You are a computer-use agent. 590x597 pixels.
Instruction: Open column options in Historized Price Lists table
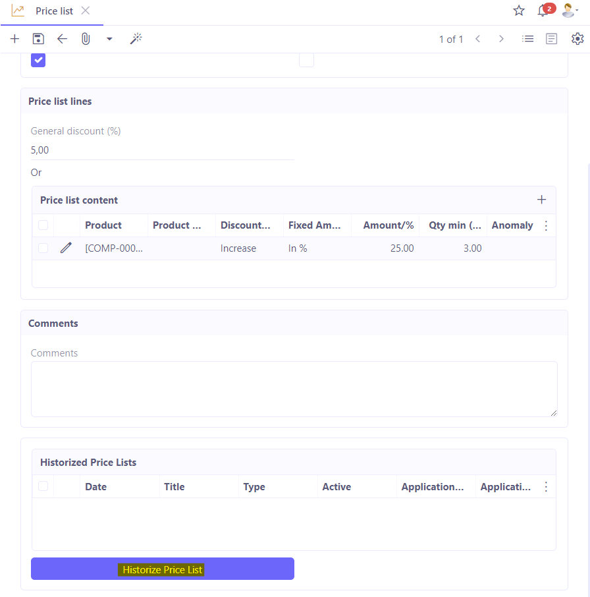click(546, 486)
